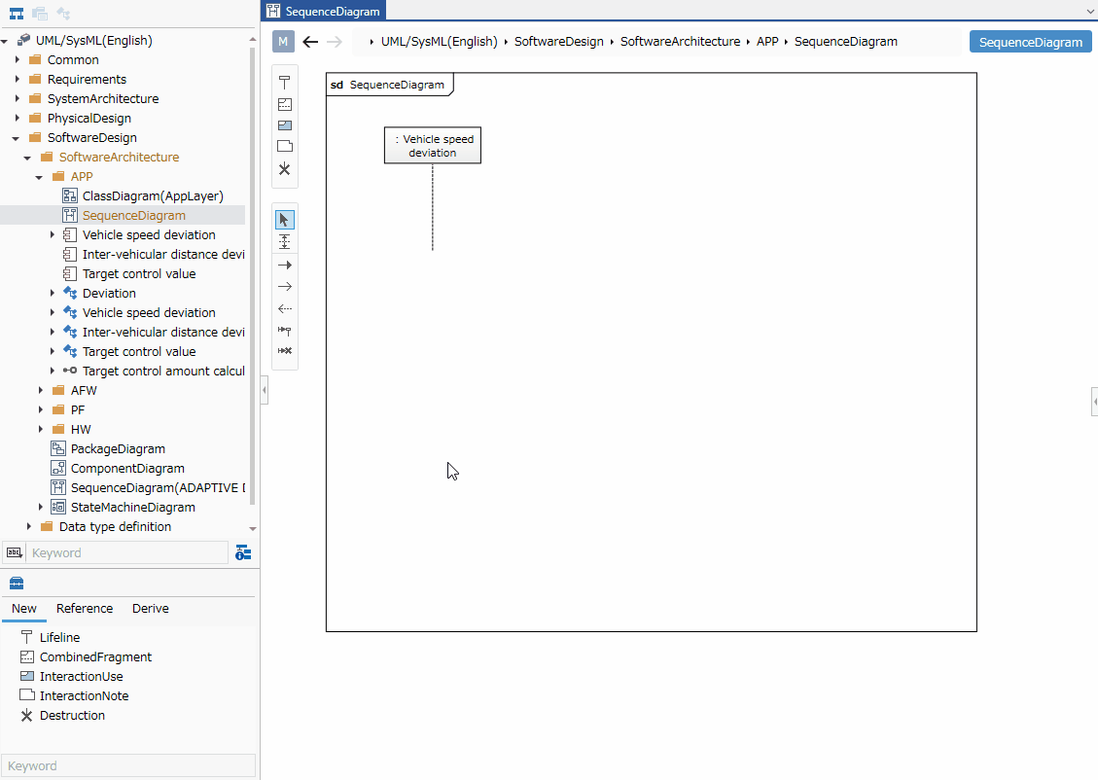Screen dimensions: 1098x780
Task: Select the PF folder
Action: tap(78, 410)
